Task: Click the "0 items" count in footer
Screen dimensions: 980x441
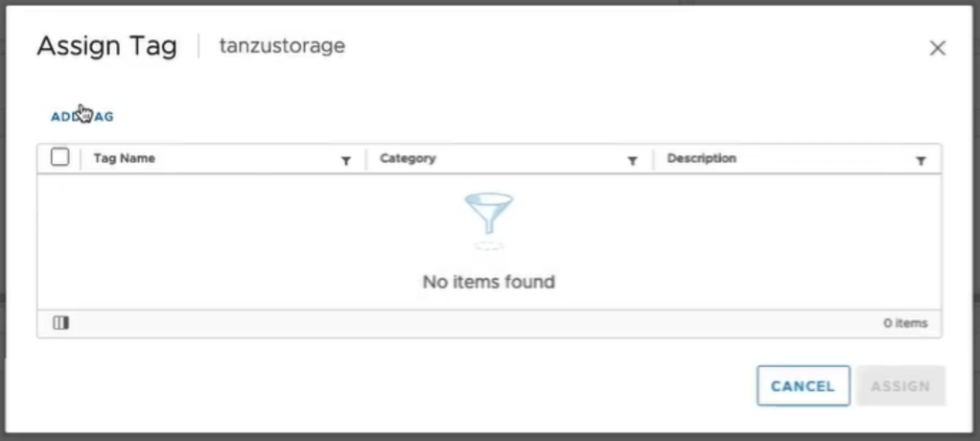Action: (905, 324)
